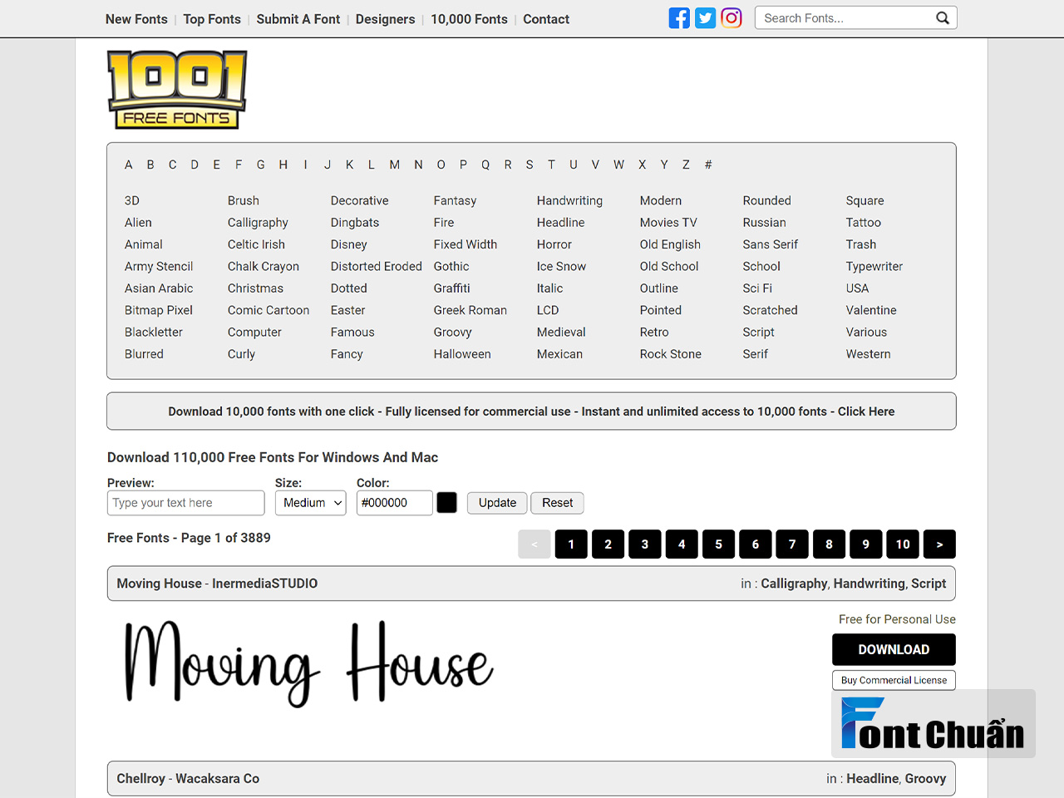Open the 3D font category
1064x798 pixels.
coord(132,200)
